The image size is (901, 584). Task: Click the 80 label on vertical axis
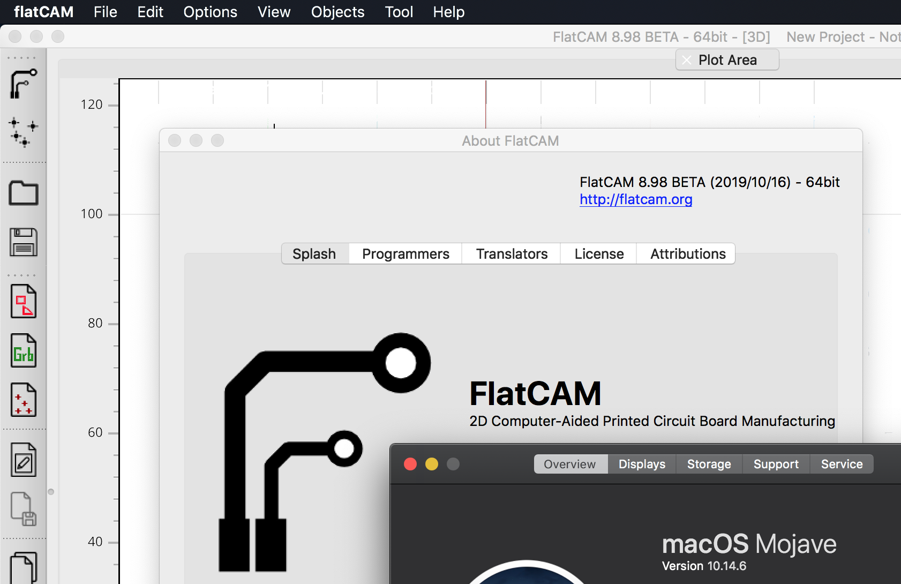tap(95, 323)
